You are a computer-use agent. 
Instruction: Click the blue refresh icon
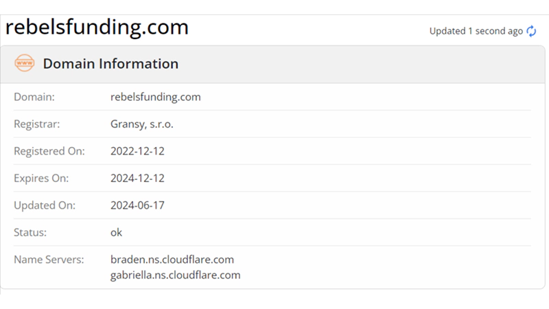[x=531, y=31]
